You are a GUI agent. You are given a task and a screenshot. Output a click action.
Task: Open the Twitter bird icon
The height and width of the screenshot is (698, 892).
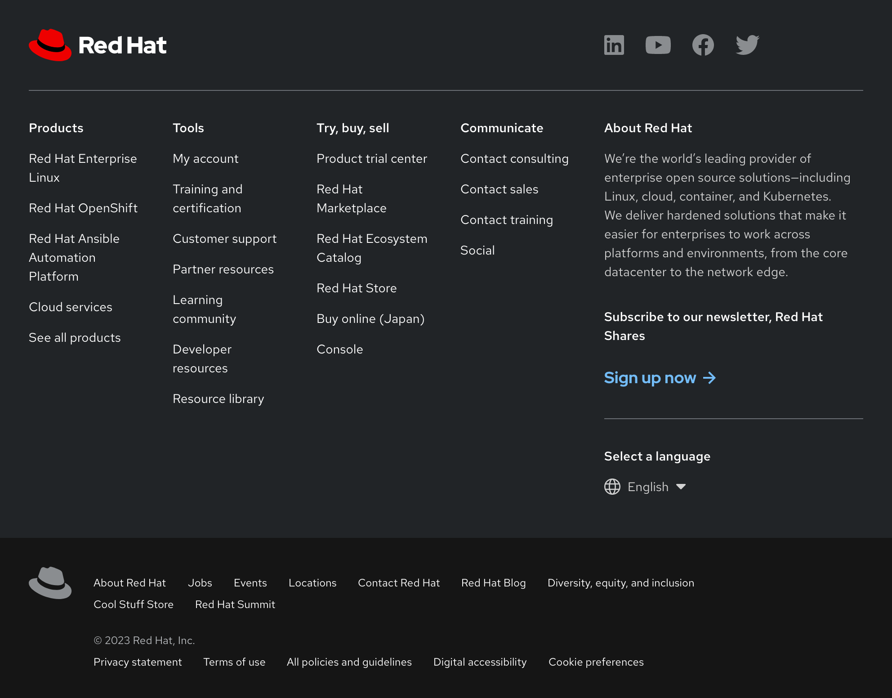coord(747,45)
